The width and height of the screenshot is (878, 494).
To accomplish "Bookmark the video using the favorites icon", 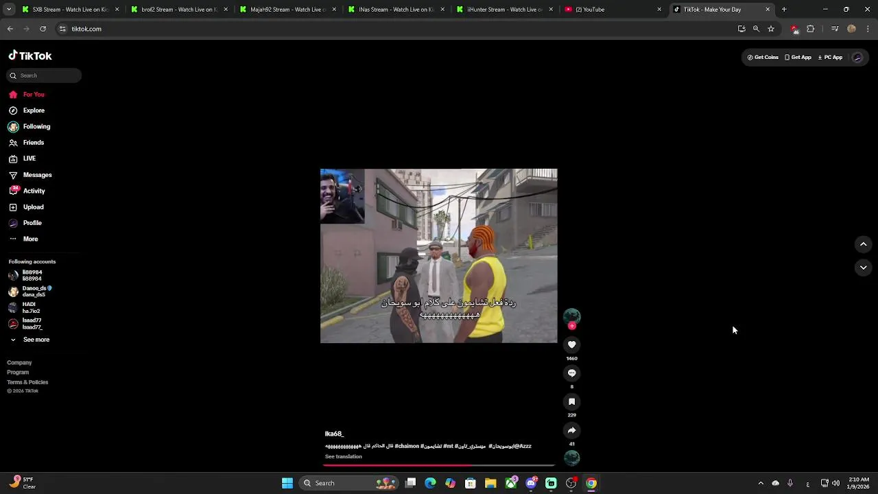I will pos(571,401).
